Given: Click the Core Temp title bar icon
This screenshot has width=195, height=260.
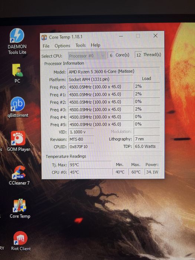Looking at the screenshot, I should click(x=44, y=38).
